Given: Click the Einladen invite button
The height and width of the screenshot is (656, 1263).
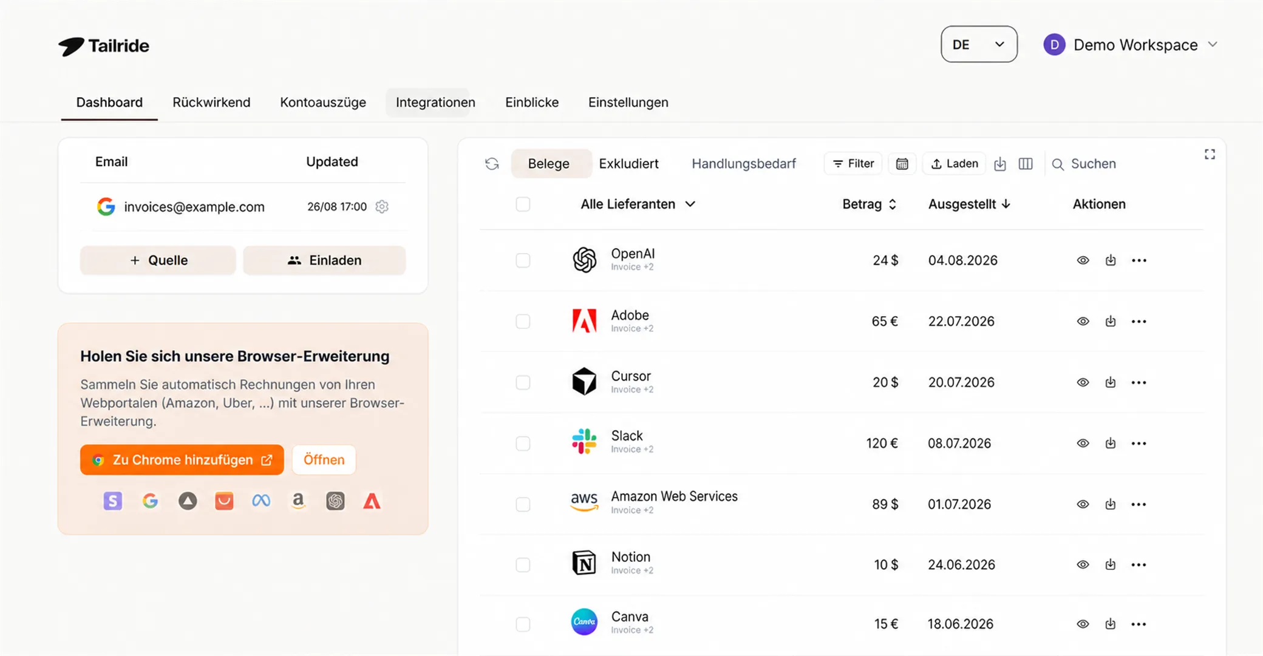Looking at the screenshot, I should click(x=324, y=260).
